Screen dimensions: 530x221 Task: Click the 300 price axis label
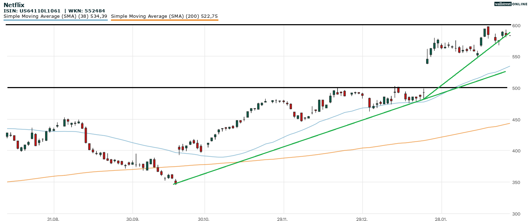point(516,214)
